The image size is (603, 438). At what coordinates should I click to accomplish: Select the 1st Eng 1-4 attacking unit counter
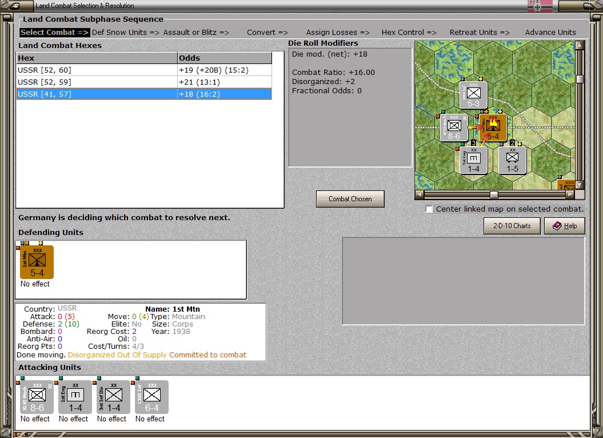coord(75,397)
